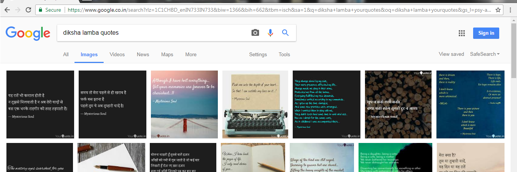Switch to the All results tab
517x172 pixels.
pyautogui.click(x=66, y=54)
